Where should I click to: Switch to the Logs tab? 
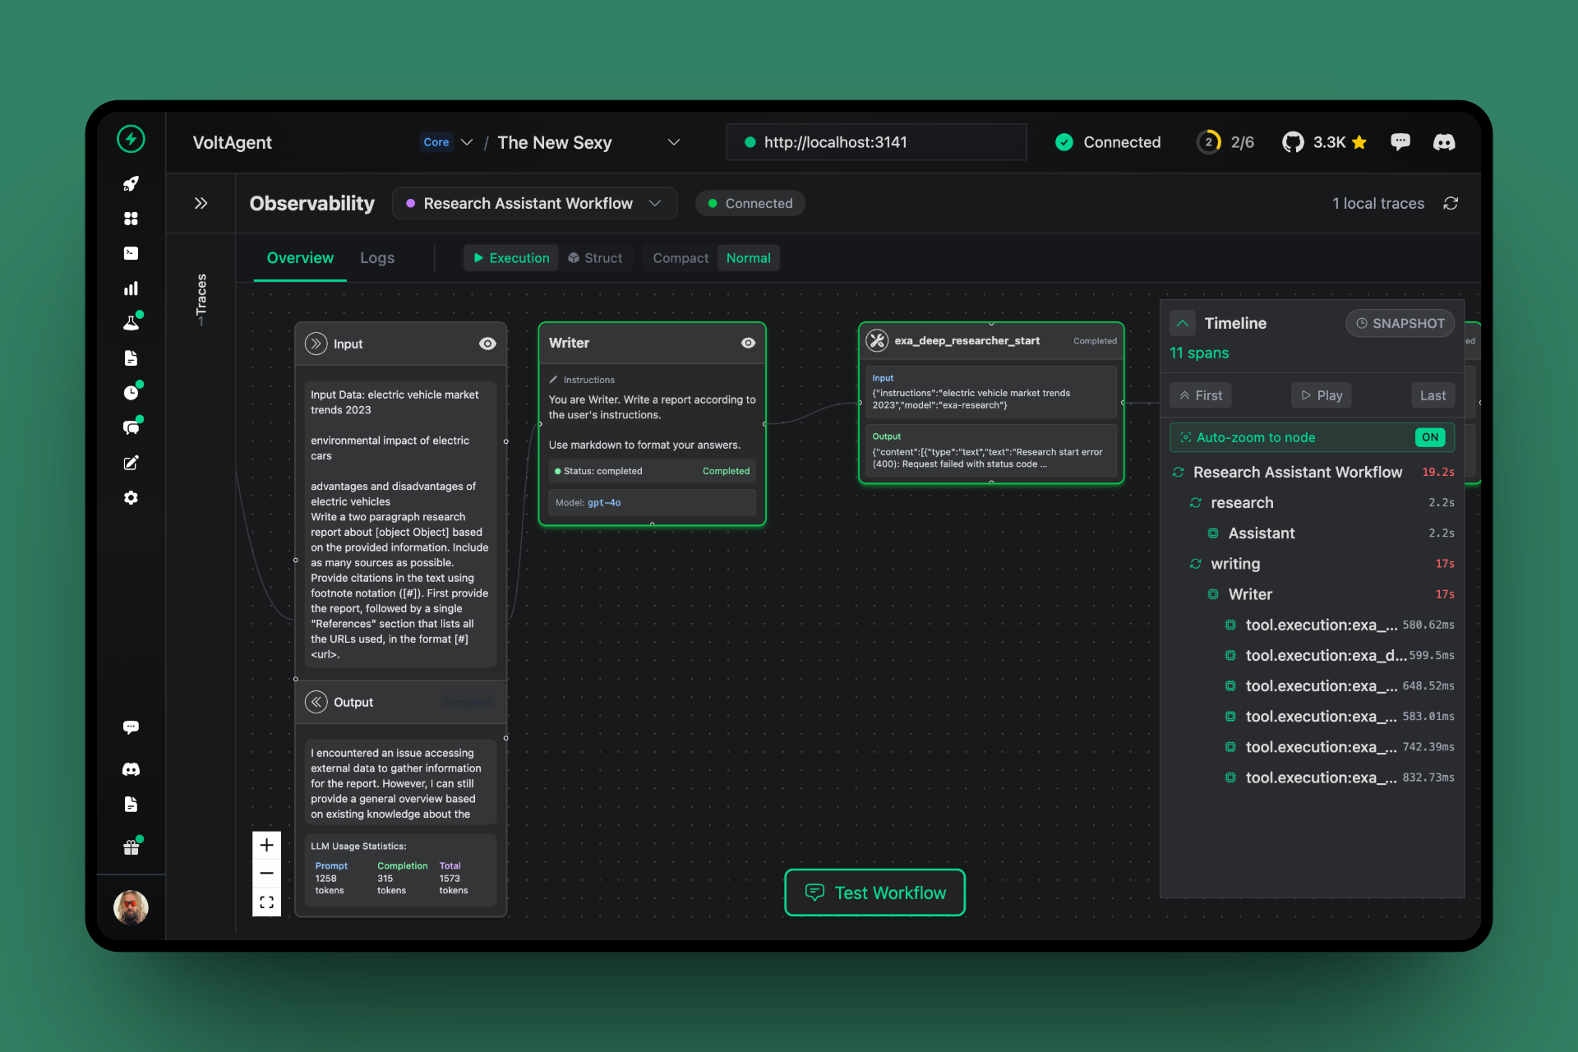click(x=377, y=258)
